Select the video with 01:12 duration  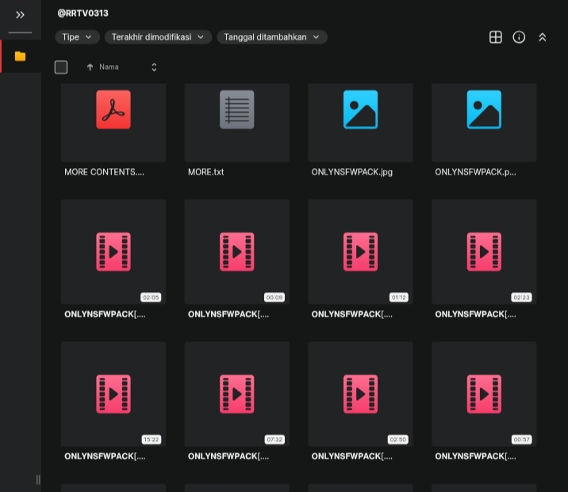tap(360, 252)
